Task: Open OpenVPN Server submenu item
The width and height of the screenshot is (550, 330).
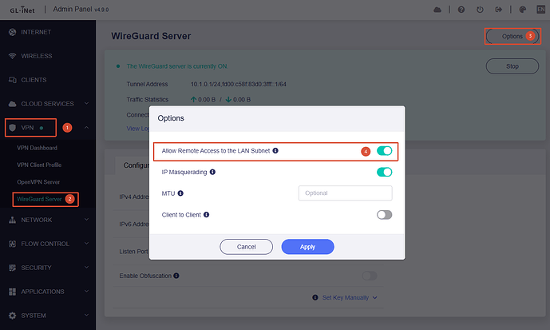Action: click(38, 182)
